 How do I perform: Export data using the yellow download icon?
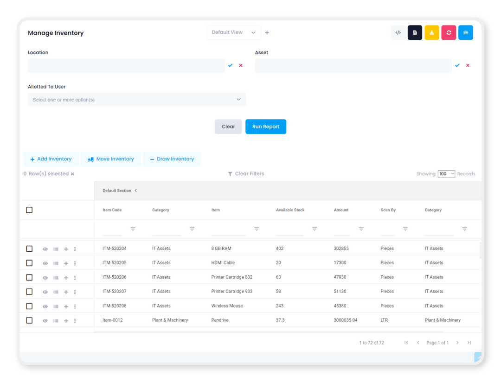[432, 32]
